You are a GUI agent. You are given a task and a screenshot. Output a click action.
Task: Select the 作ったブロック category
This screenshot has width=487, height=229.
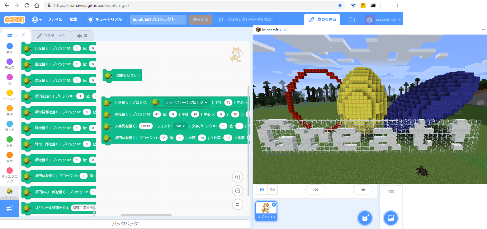10,175
